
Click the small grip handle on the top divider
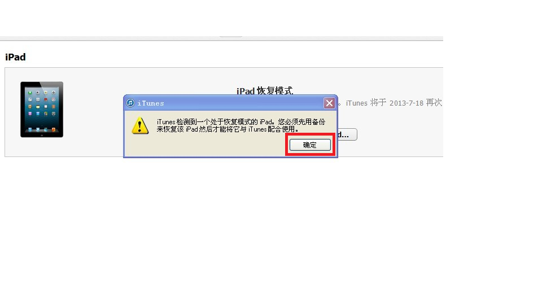(230, 36)
